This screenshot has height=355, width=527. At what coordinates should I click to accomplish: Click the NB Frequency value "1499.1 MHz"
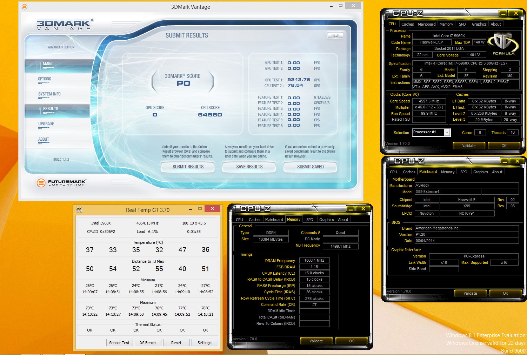[x=340, y=246]
